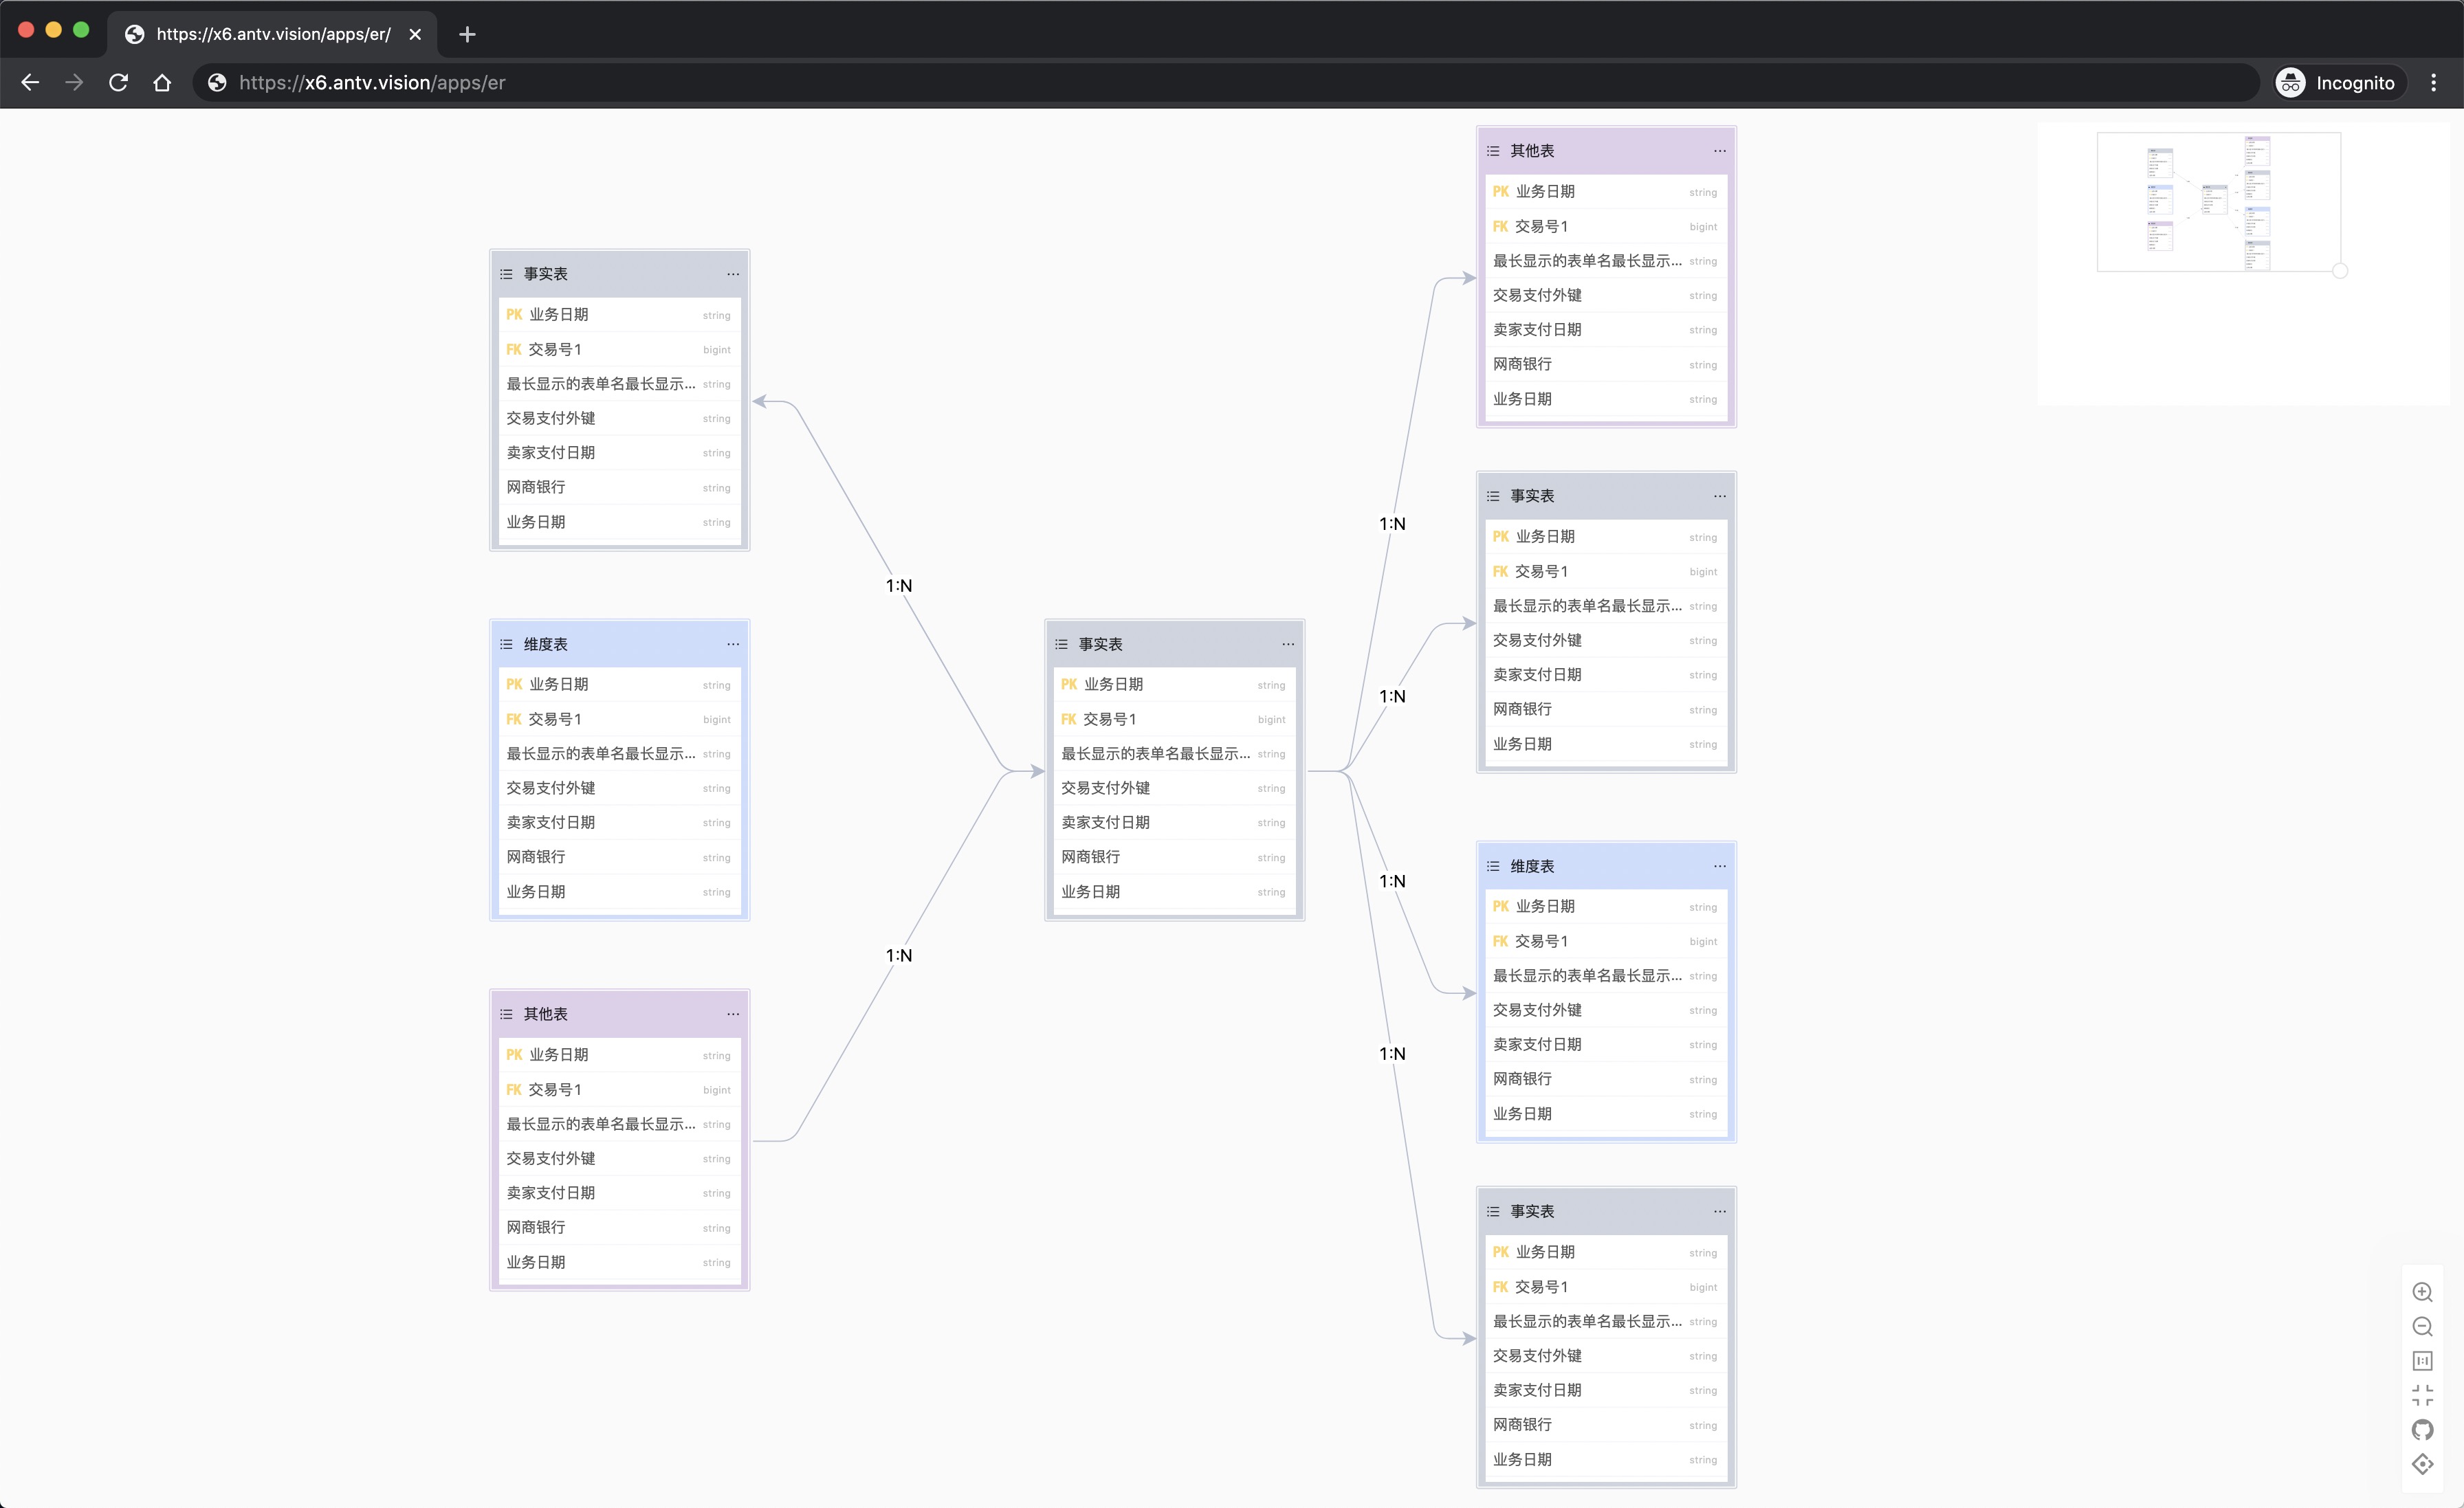The image size is (2464, 1508).
Task: Select the PK 业务日期 row in the top-right 其他表
Action: [x=1606, y=191]
